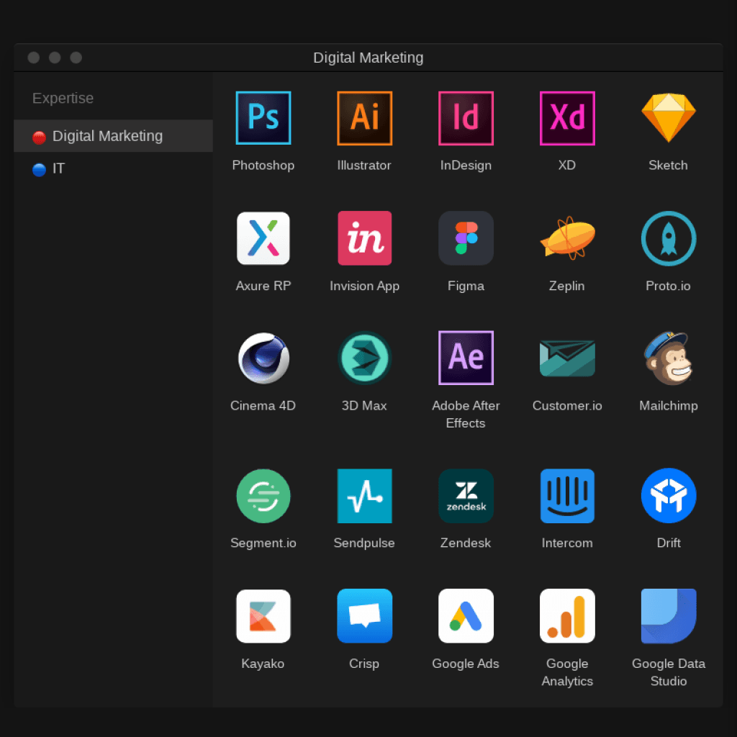
Task: Click the Photoshop label text
Action: click(x=263, y=166)
